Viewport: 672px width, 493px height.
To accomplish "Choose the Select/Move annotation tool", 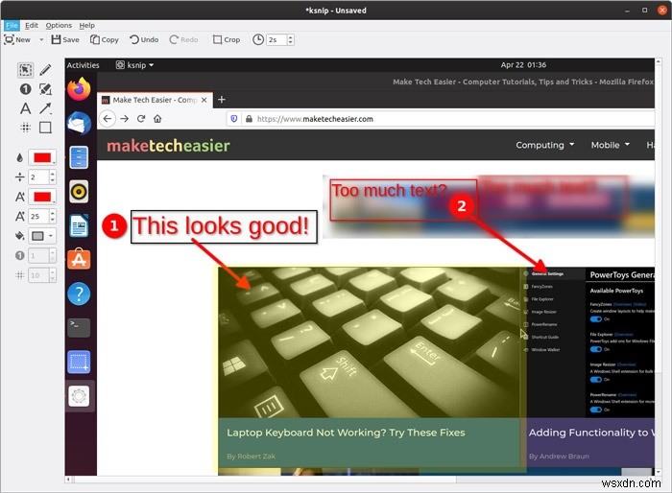I will 25,69.
